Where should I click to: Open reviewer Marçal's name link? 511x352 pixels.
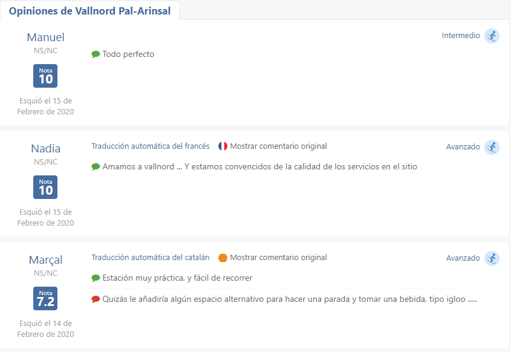click(45, 260)
